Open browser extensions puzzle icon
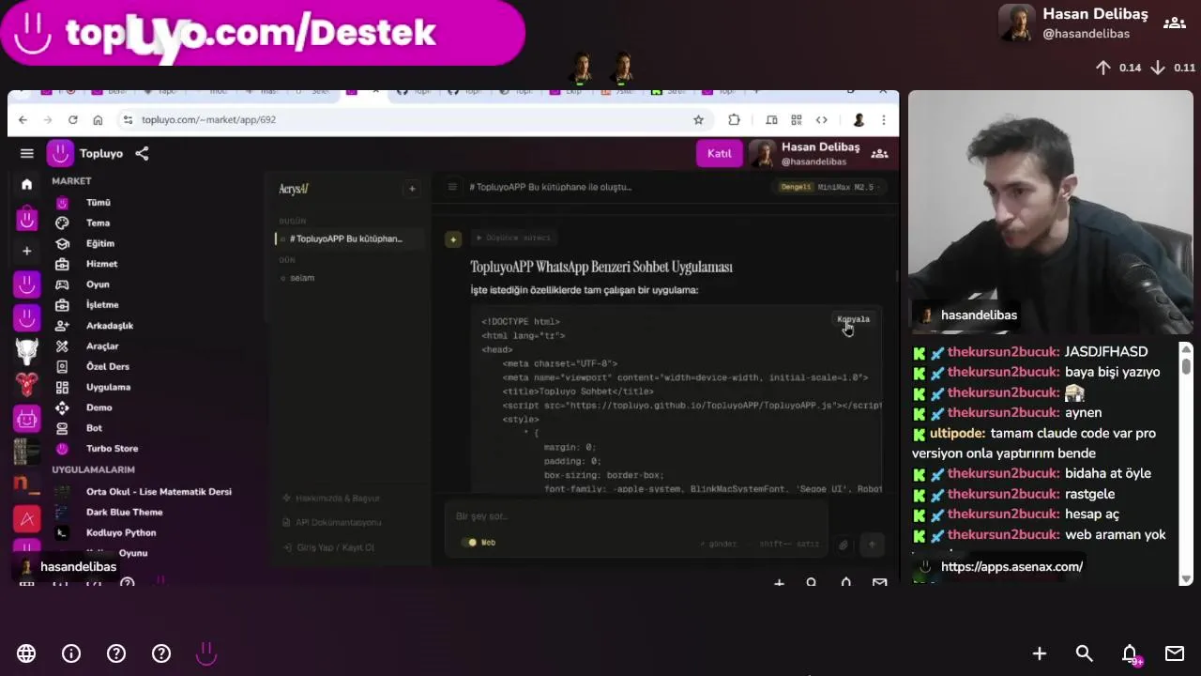This screenshot has height=676, width=1201. [734, 119]
